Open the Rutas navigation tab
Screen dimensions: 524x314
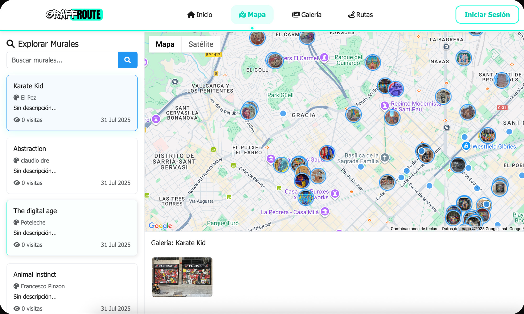[x=360, y=15]
